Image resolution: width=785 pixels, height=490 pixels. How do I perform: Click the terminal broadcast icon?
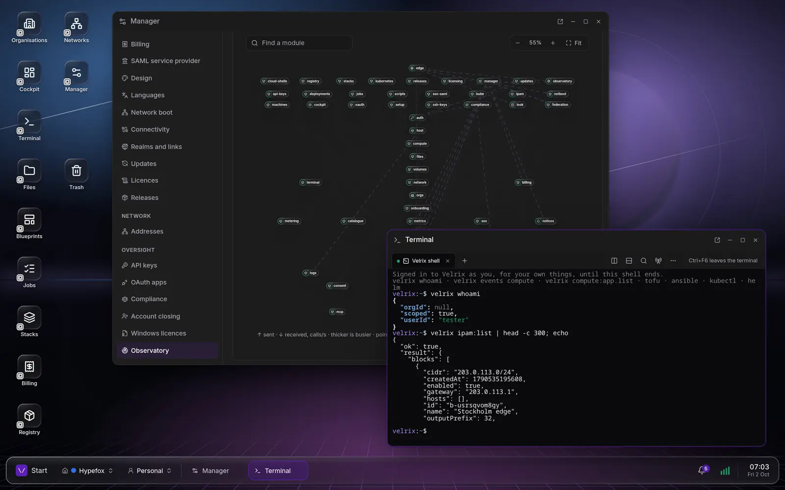pos(658,261)
